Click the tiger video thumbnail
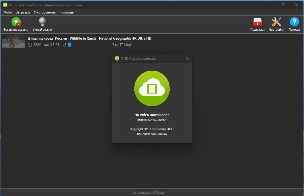Screen dimensions: 304x196 click(x=13, y=42)
